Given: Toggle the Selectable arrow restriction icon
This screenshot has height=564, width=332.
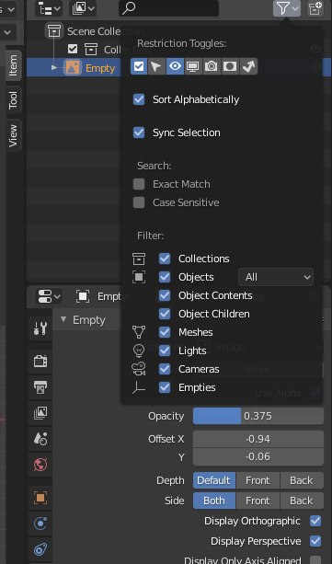Looking at the screenshot, I should [x=156, y=66].
